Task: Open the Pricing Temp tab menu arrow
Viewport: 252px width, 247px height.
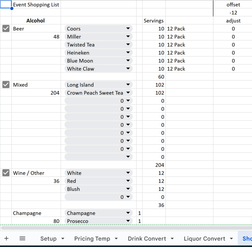Action: coord(116,239)
